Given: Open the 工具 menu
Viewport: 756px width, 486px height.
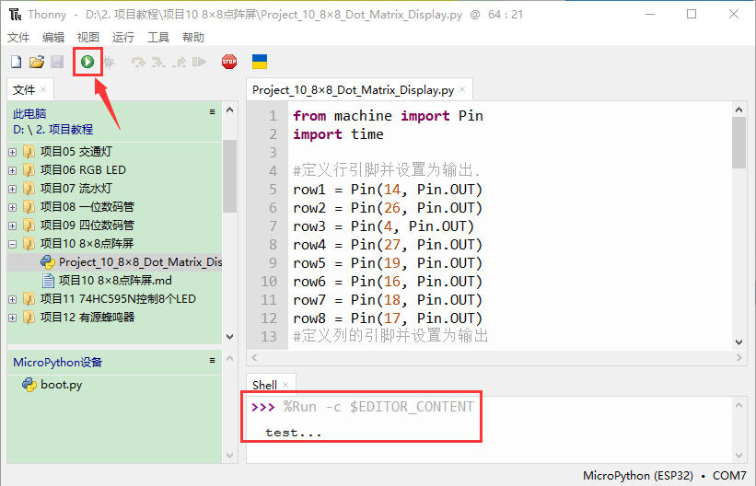Looking at the screenshot, I should point(158,38).
